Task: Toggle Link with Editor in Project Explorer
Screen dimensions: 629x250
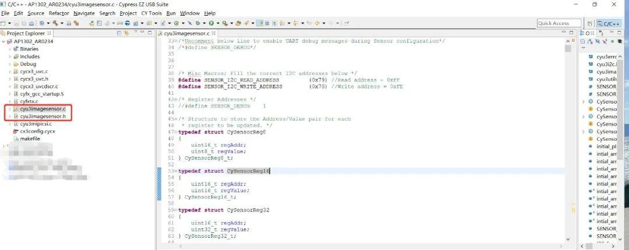Action: point(126,33)
